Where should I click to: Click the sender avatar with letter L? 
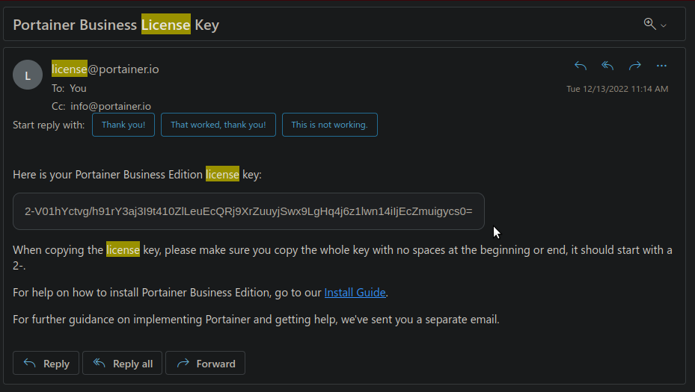(28, 75)
